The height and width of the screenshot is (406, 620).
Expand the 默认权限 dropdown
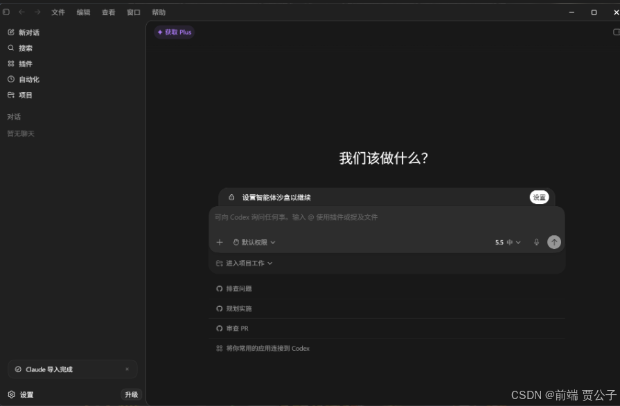[x=254, y=242]
